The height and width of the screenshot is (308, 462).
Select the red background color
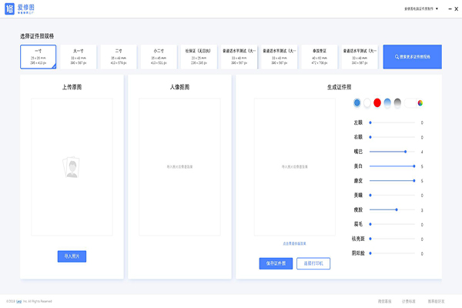(x=377, y=102)
